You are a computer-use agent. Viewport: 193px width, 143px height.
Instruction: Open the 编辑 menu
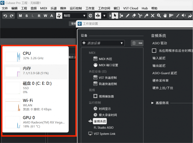[x=14, y=8]
